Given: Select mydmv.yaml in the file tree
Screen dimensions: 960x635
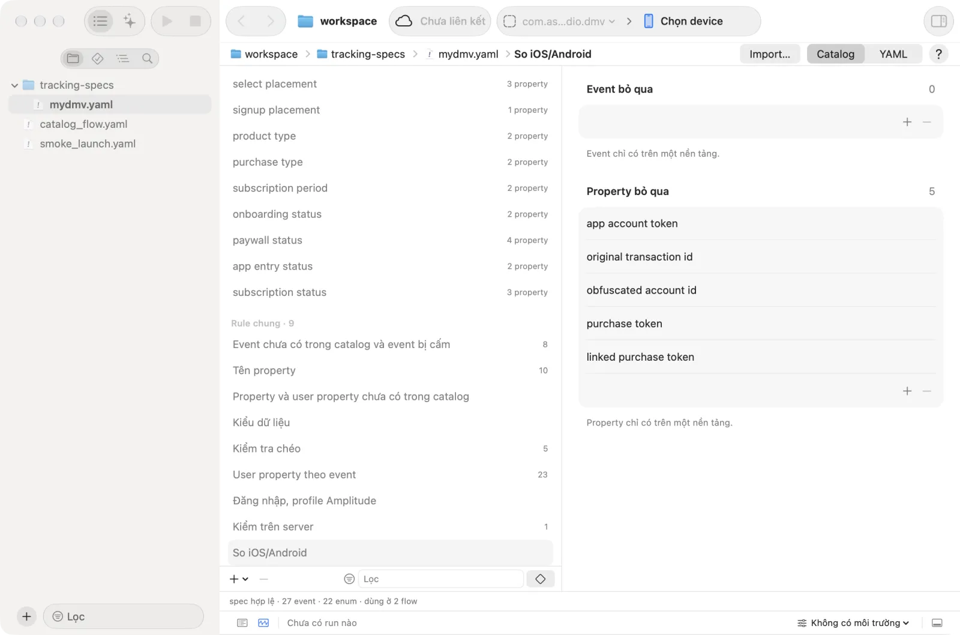Looking at the screenshot, I should pyautogui.click(x=110, y=104).
